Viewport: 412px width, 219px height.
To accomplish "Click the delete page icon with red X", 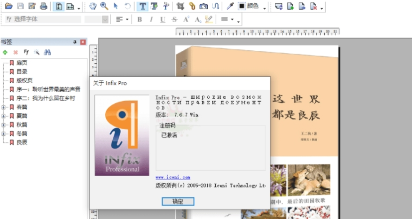I will point(313,6).
